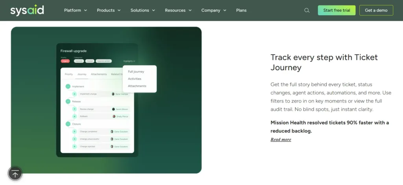The width and height of the screenshot is (403, 185).
Task: Click Track every step with Ticket Journey heading
Action: [x=324, y=62]
